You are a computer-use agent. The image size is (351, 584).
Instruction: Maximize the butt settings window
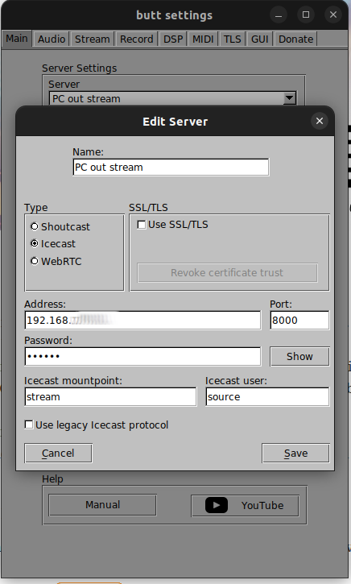pos(306,14)
